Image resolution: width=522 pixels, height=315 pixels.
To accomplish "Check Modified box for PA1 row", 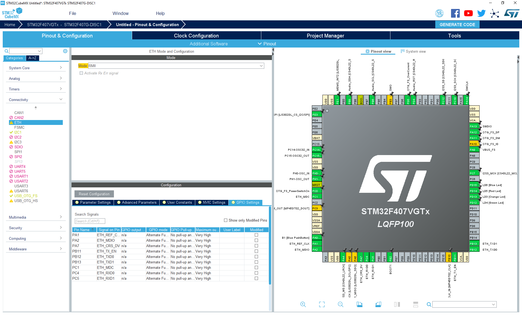I will pos(256,235).
